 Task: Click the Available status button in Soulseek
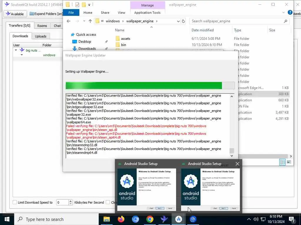(15, 14)
